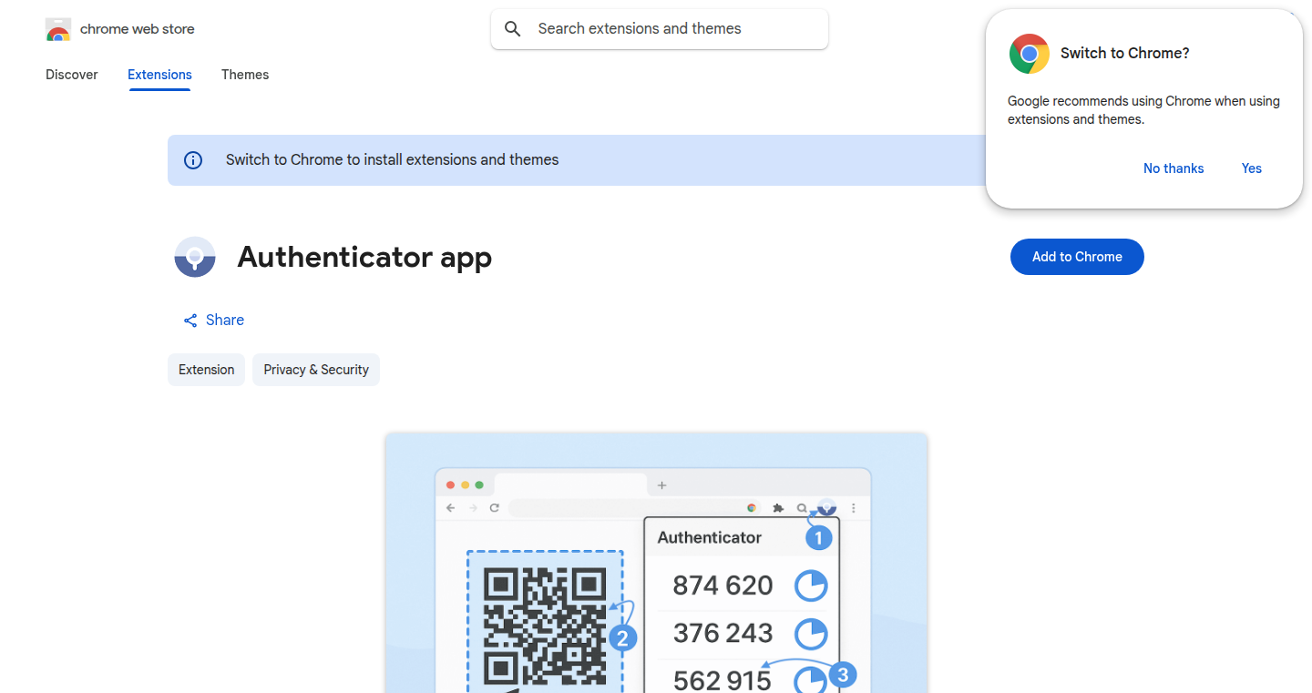Click the search magnifier icon

coord(513,29)
